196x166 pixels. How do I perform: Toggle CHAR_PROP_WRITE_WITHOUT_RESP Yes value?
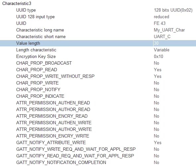[158, 76]
